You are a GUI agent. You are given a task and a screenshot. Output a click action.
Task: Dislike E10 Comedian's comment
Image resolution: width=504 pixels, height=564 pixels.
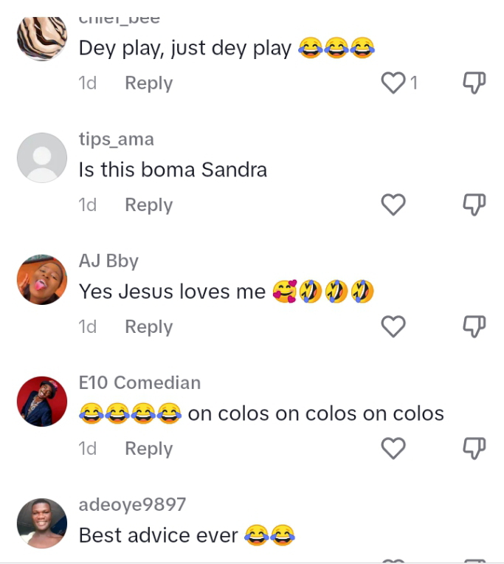(474, 449)
